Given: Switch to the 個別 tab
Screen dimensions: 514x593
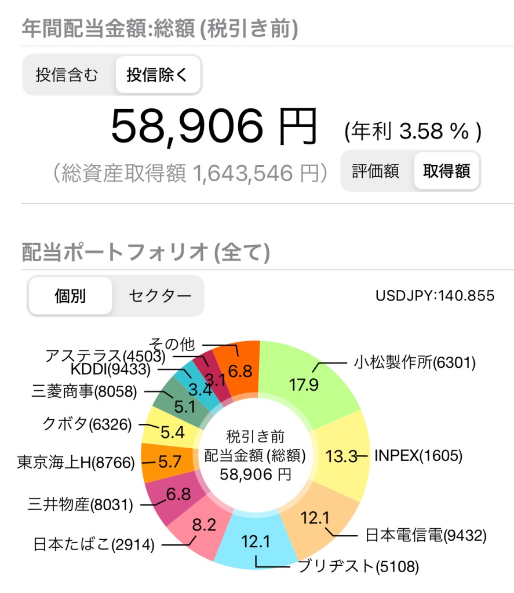Looking at the screenshot, I should (x=70, y=296).
